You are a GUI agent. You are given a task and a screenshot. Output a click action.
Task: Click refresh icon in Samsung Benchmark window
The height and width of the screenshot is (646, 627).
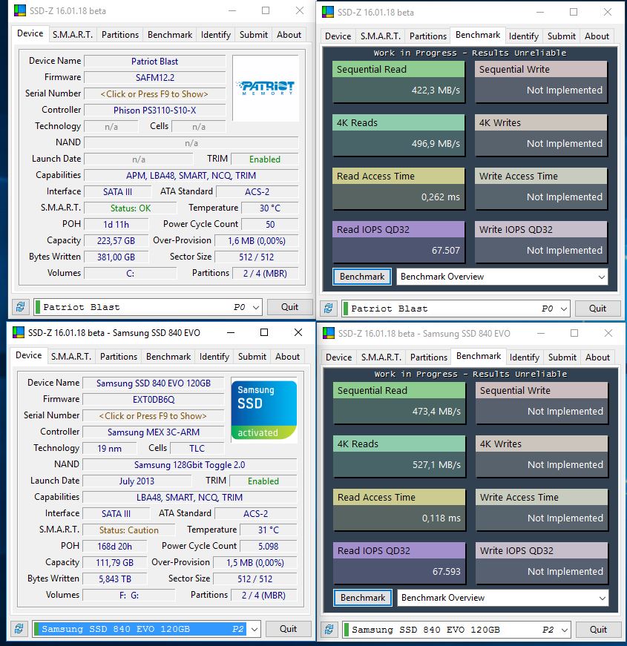click(329, 630)
